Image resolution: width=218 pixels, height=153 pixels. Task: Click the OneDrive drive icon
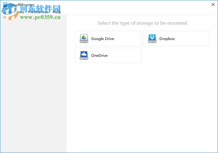[84, 55]
